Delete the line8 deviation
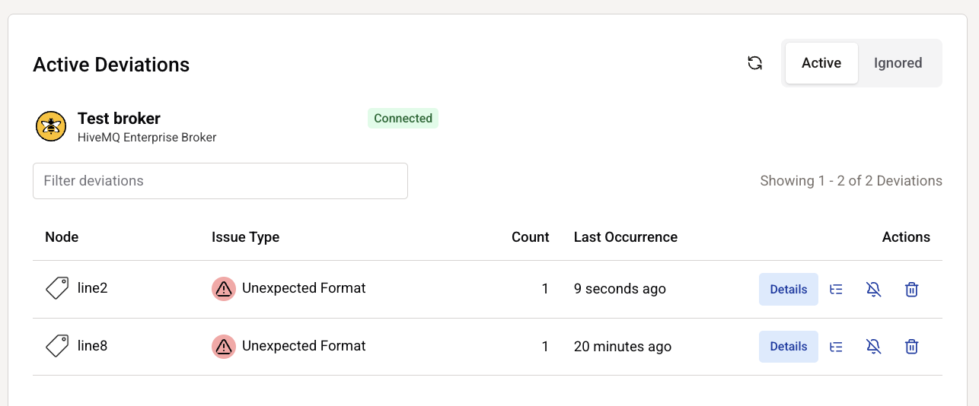Screen dimensions: 979x406 tap(911, 347)
